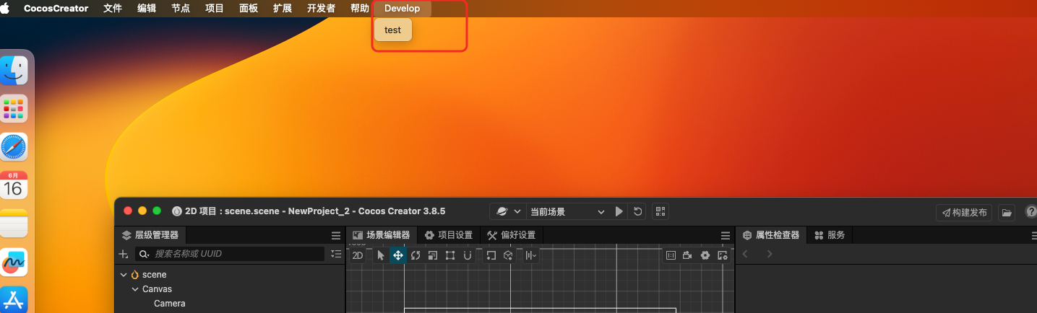
Task: Click the reference resolution icon in scene toolbar
Action: tap(671, 255)
